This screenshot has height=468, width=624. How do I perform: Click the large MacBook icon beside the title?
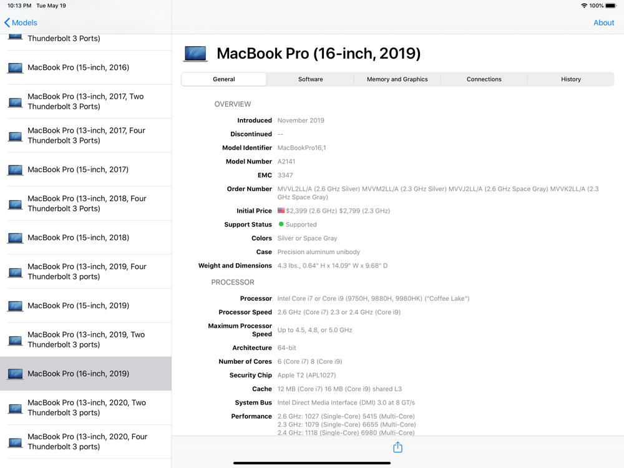[x=195, y=54]
